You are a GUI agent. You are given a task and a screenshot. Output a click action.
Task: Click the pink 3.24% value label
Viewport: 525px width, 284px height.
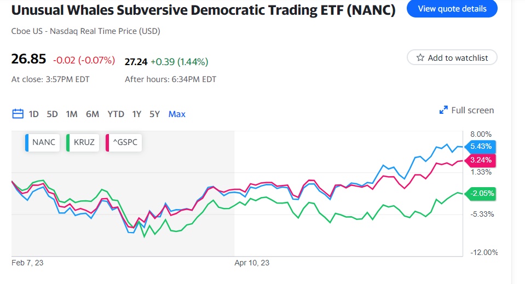[x=480, y=160]
